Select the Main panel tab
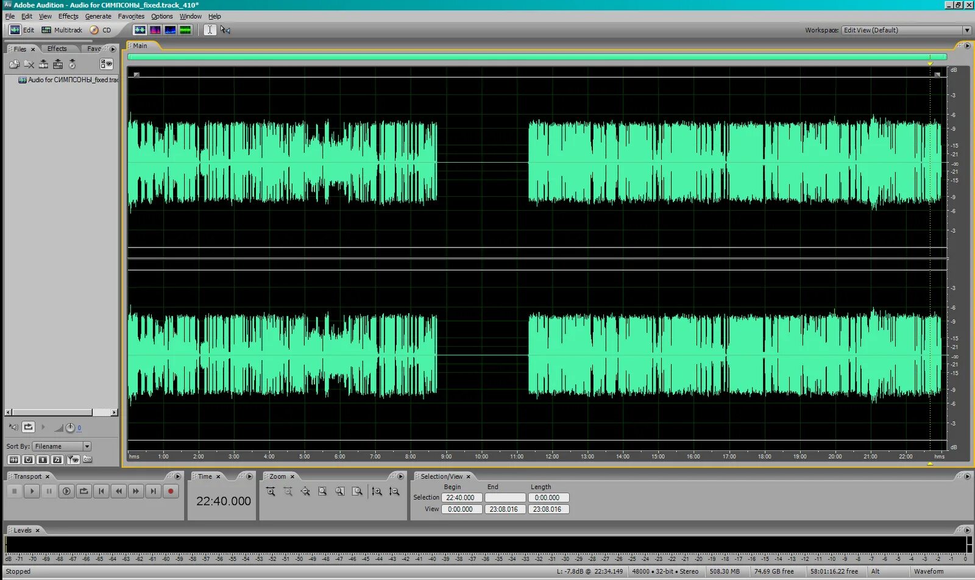 [140, 46]
